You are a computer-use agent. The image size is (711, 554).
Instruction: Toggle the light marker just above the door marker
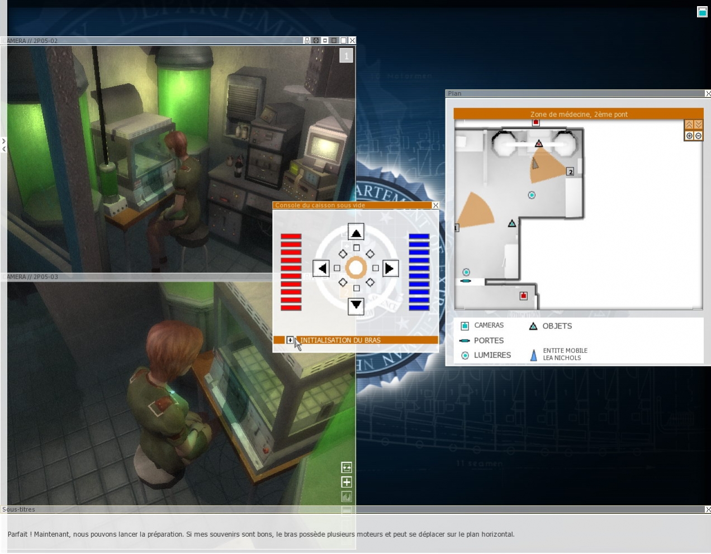[x=466, y=272]
